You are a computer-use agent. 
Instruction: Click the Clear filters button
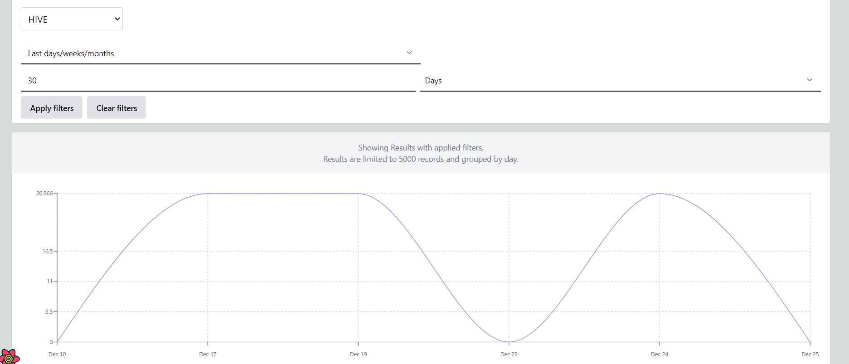point(116,108)
